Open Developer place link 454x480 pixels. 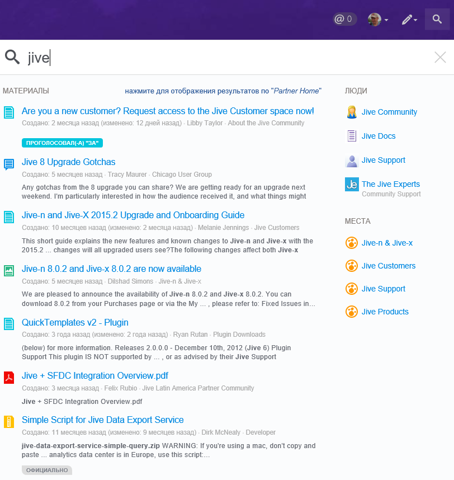pyautogui.click(x=261, y=432)
